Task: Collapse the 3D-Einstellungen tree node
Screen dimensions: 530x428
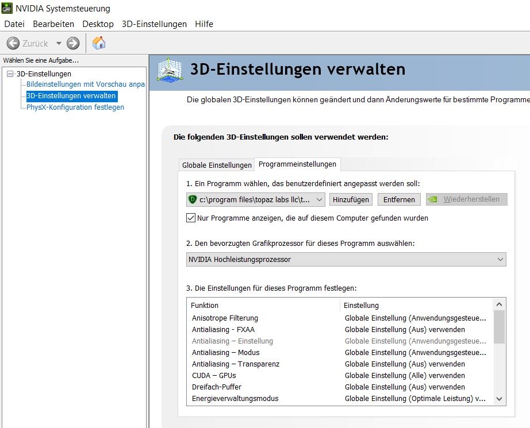Action: coord(10,74)
